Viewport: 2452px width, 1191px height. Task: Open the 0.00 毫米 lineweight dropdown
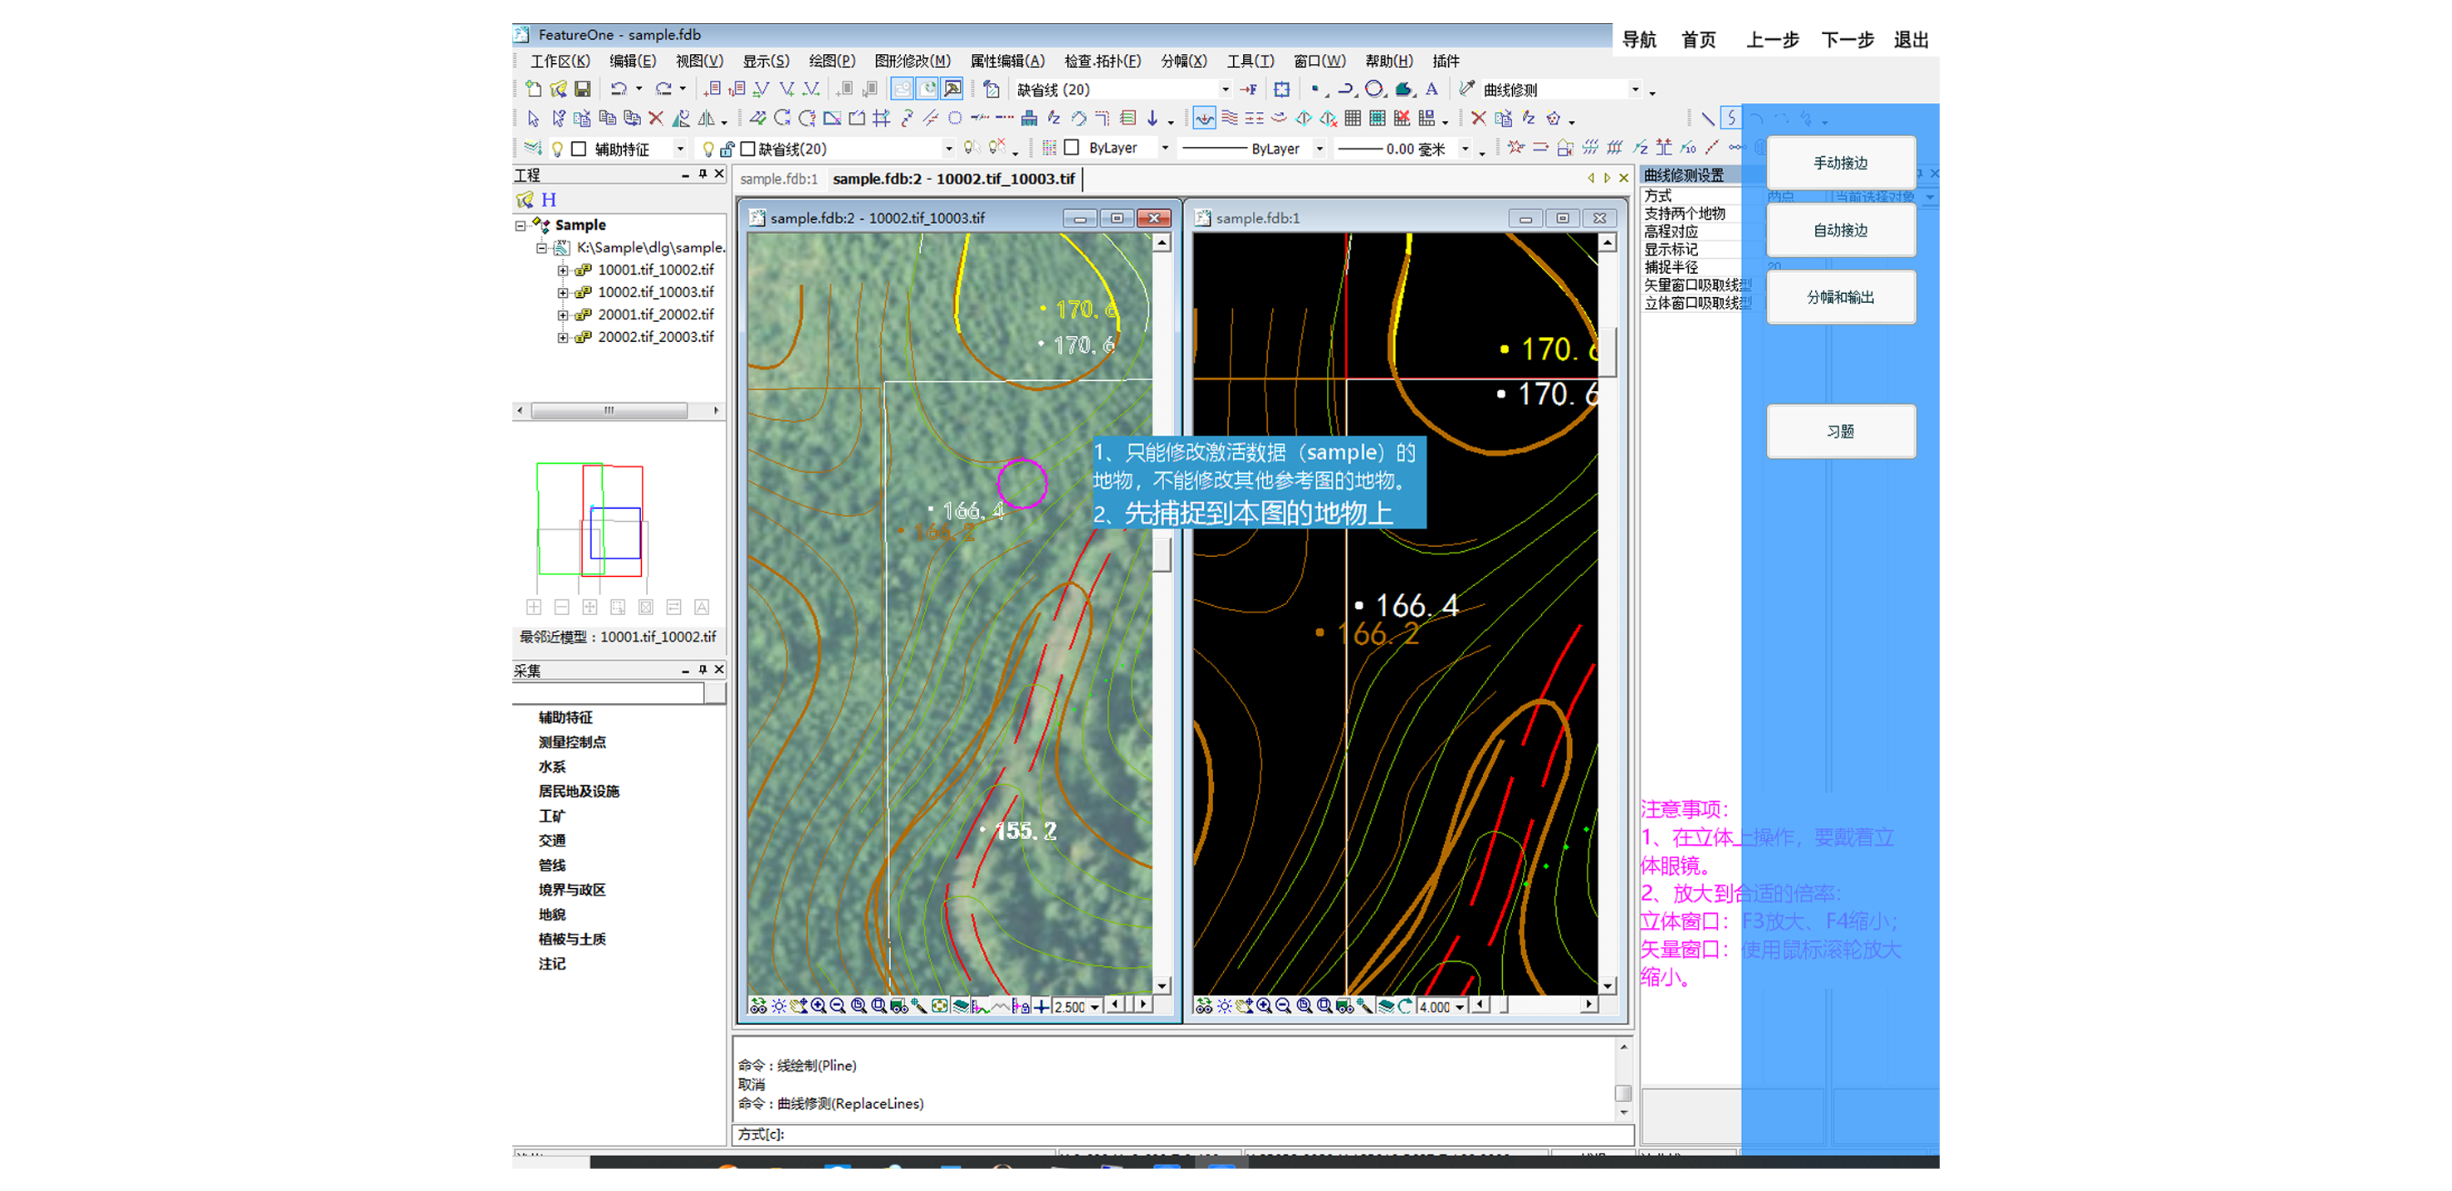1466,149
